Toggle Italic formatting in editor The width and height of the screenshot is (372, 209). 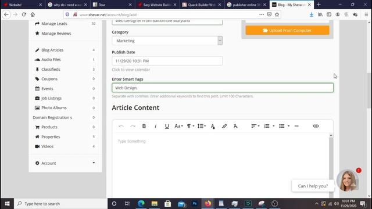[155, 126]
